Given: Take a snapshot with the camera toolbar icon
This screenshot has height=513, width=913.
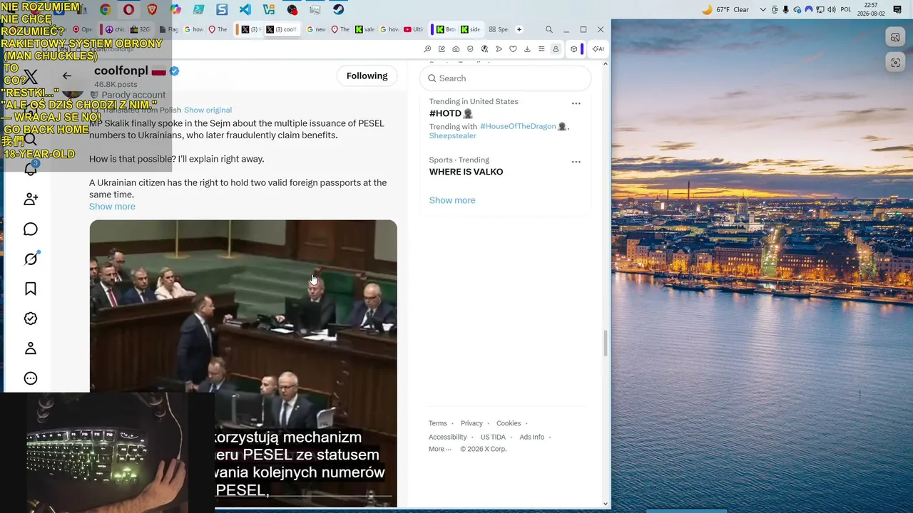Looking at the screenshot, I should 456,49.
